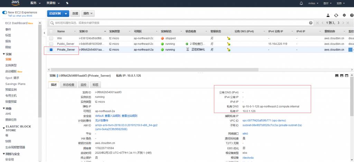Open EC2 console settings gear icon

coord(344,15)
